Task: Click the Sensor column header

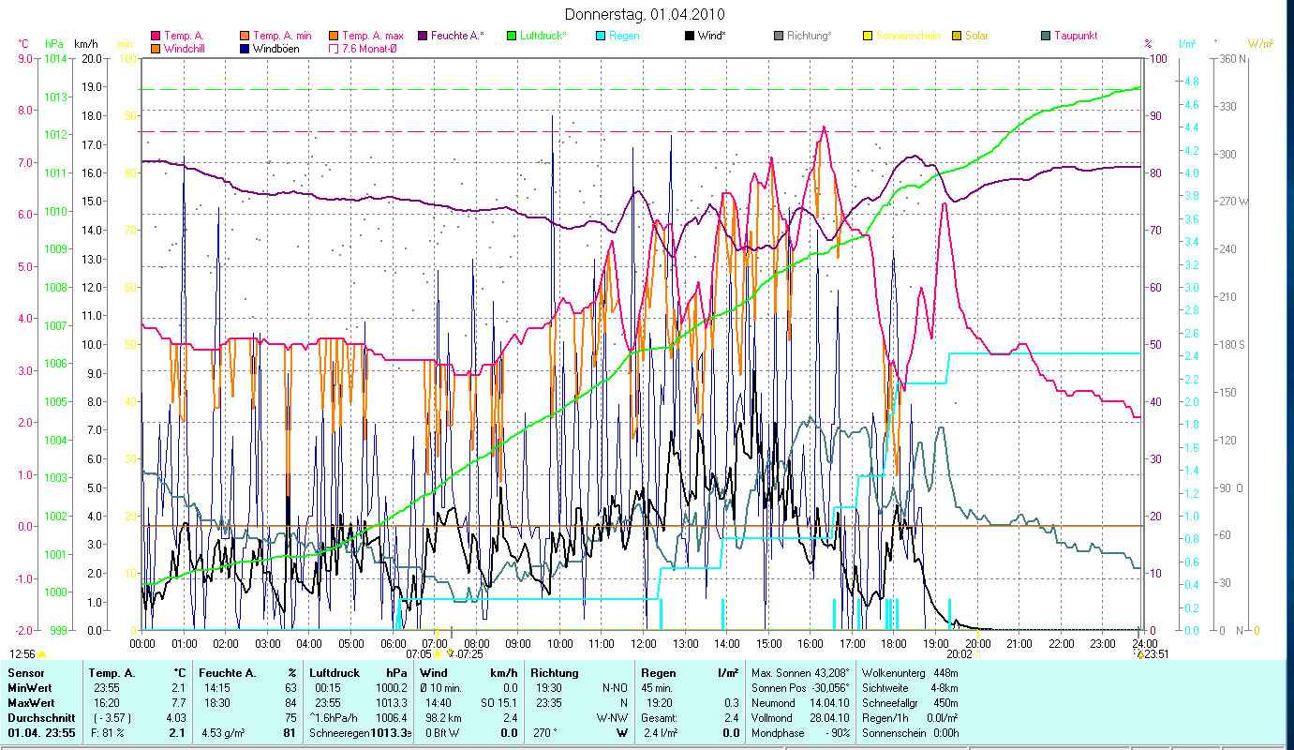Action: point(25,673)
